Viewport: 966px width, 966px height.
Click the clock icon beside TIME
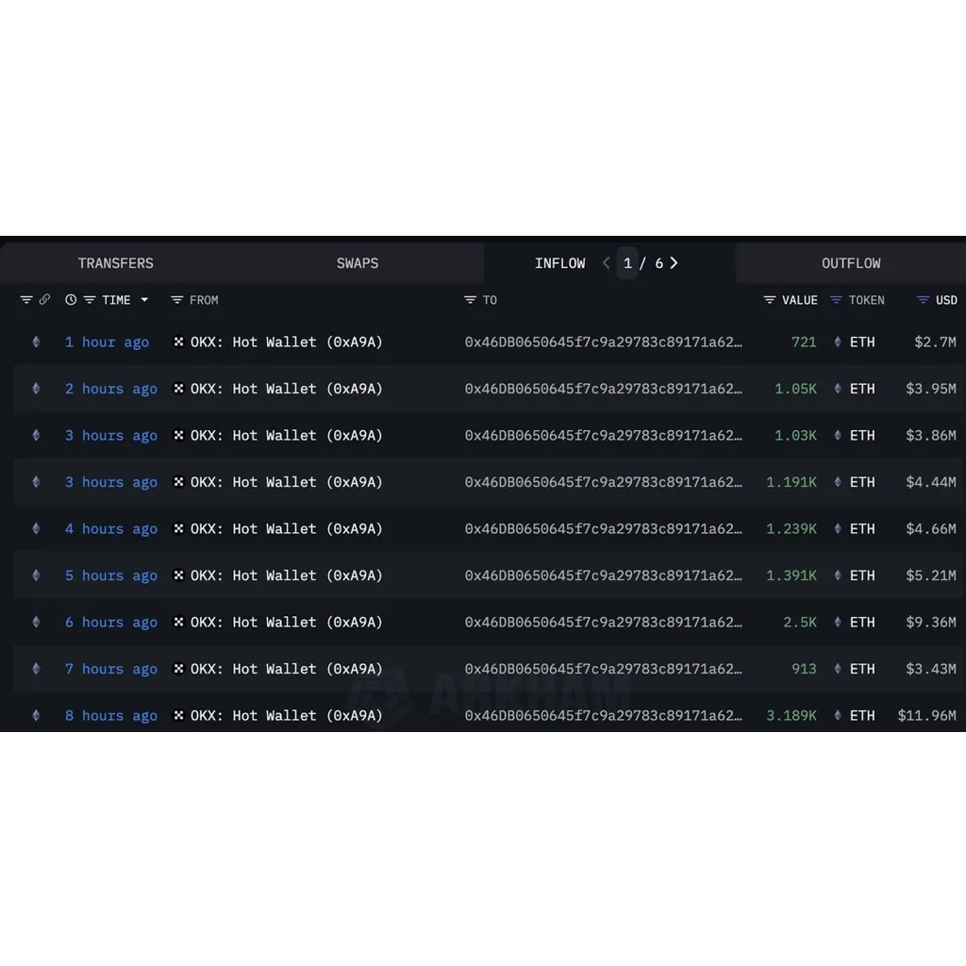point(71,300)
